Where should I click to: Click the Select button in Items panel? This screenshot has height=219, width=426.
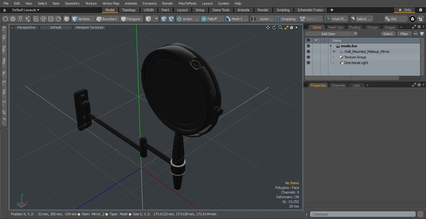[x=388, y=34]
